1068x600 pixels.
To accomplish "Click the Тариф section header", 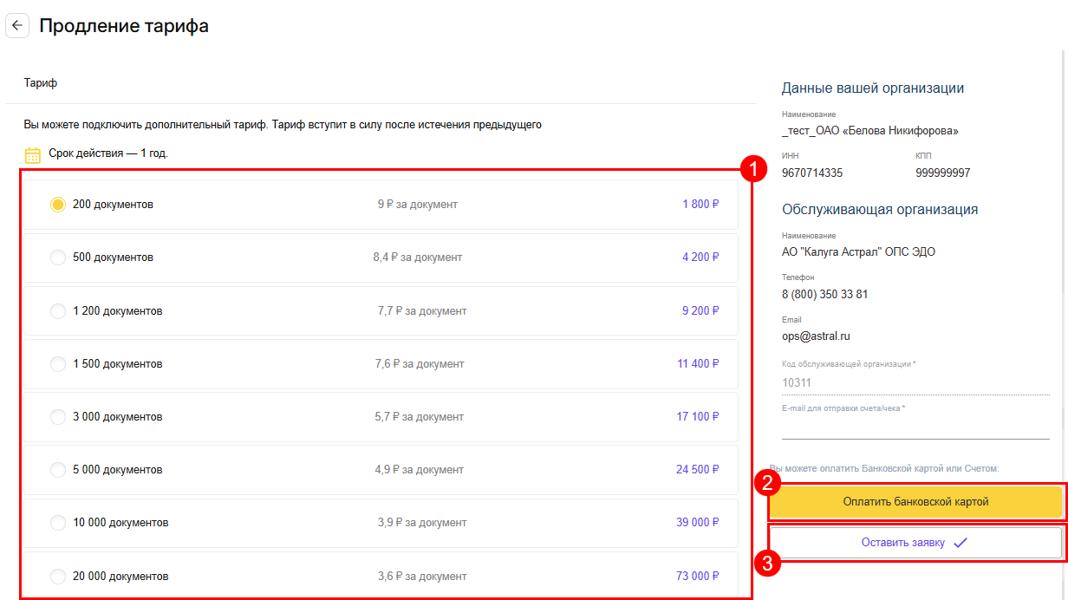I will pos(41,83).
